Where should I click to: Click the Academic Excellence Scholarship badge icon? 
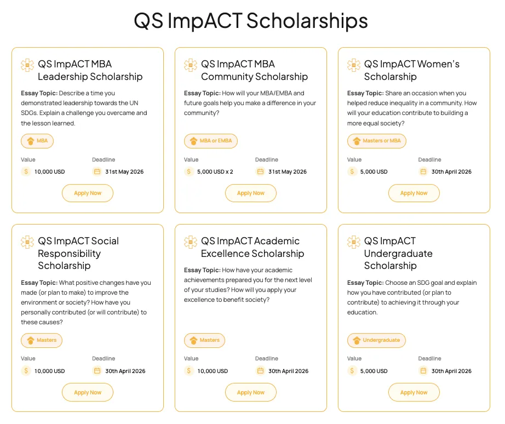point(191,242)
